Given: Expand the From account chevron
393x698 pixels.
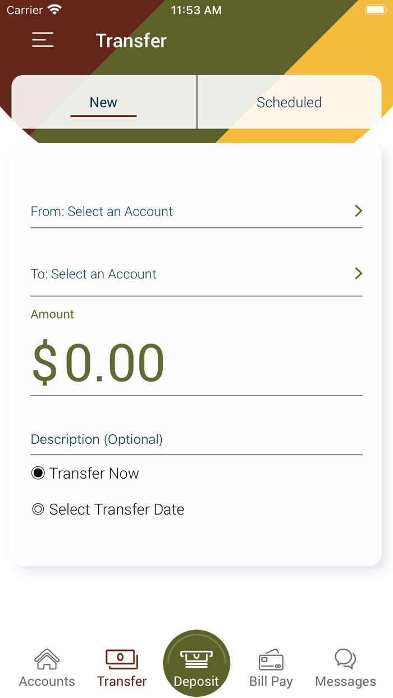Looking at the screenshot, I should pos(358,211).
